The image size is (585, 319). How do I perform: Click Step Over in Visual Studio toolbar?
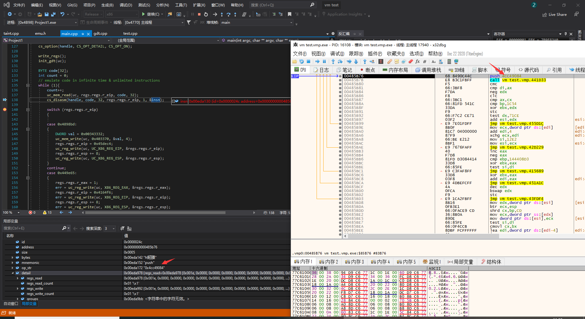pos(228,14)
